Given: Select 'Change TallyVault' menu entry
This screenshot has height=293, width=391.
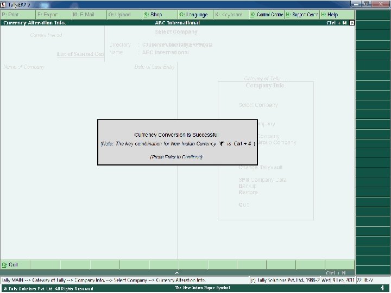Looking at the screenshot, I should click(260, 168).
